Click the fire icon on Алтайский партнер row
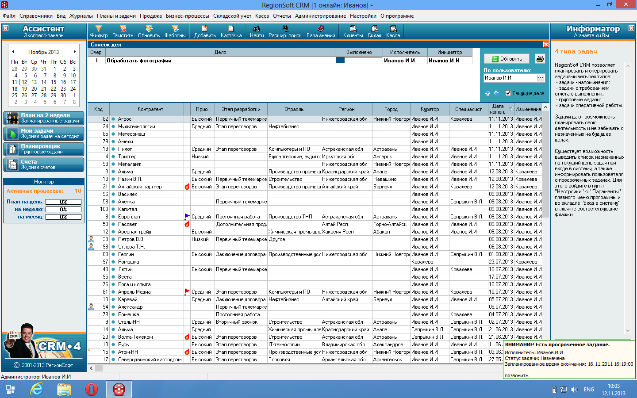 pos(187,187)
